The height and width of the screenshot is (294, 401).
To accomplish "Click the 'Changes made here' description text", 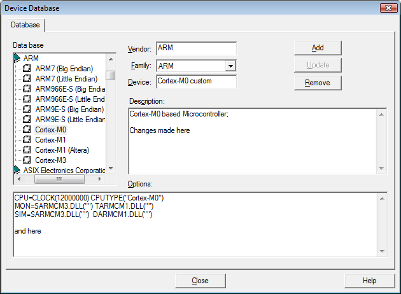I will [x=160, y=130].
